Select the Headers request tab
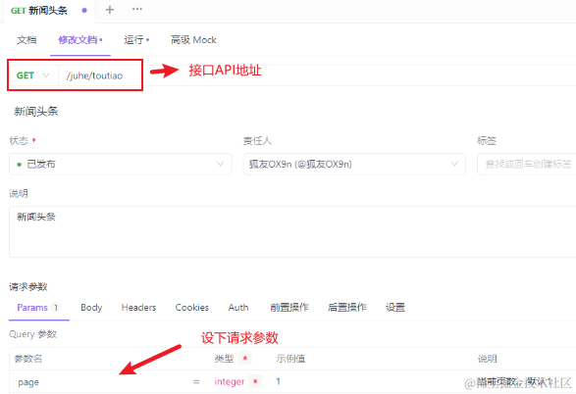Screen dimensions: 576x394 pyautogui.click(x=138, y=308)
